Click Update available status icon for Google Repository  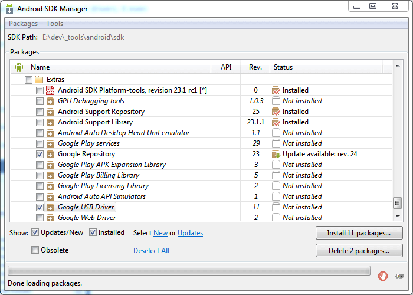tap(276, 154)
